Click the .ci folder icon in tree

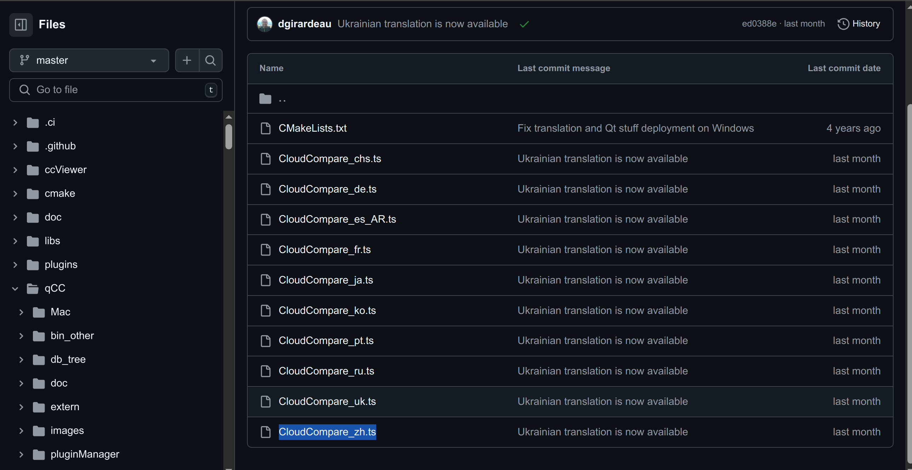[x=33, y=122]
